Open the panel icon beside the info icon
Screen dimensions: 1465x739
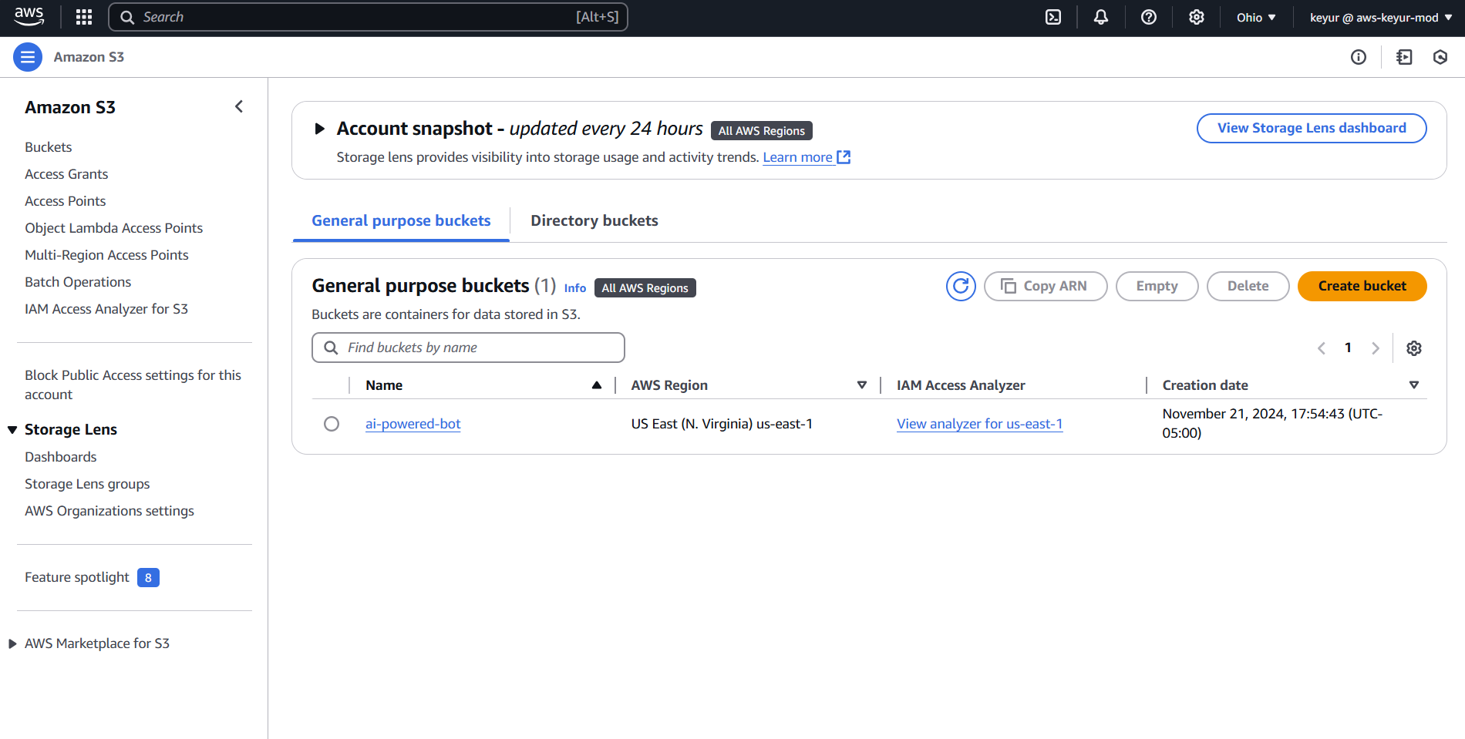point(1404,57)
